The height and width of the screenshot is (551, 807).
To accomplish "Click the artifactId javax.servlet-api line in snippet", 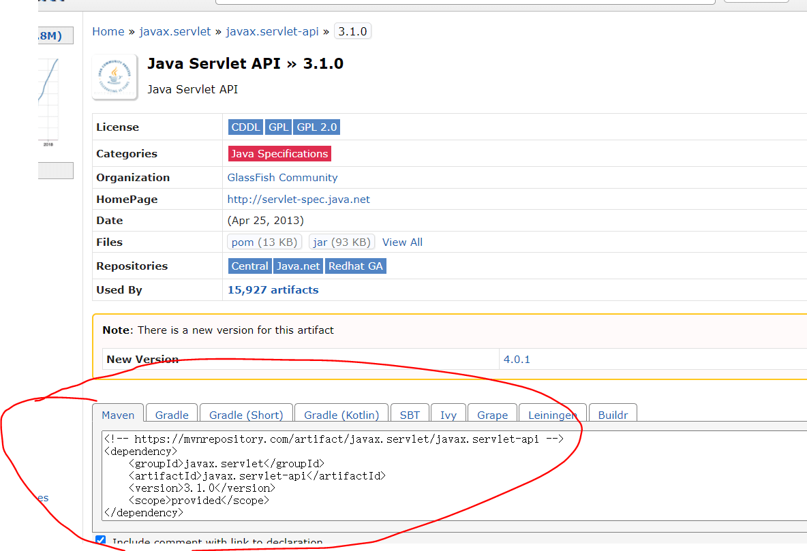I will [x=258, y=476].
